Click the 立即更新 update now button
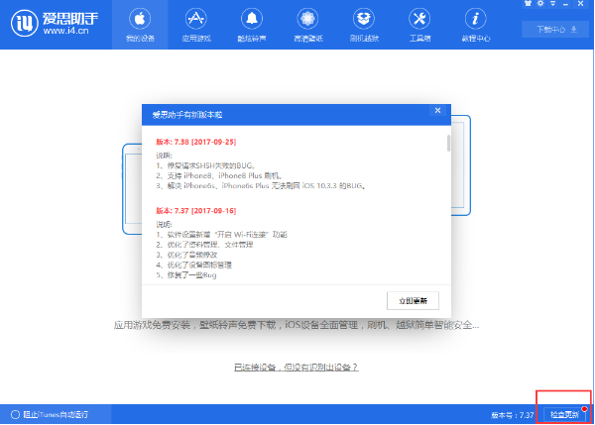Screen dimensions: 595x425 click(413, 300)
